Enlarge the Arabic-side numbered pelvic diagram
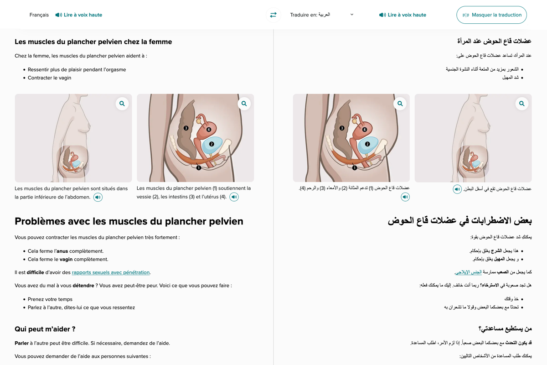Screen dimensions: 547x365 point(400,104)
